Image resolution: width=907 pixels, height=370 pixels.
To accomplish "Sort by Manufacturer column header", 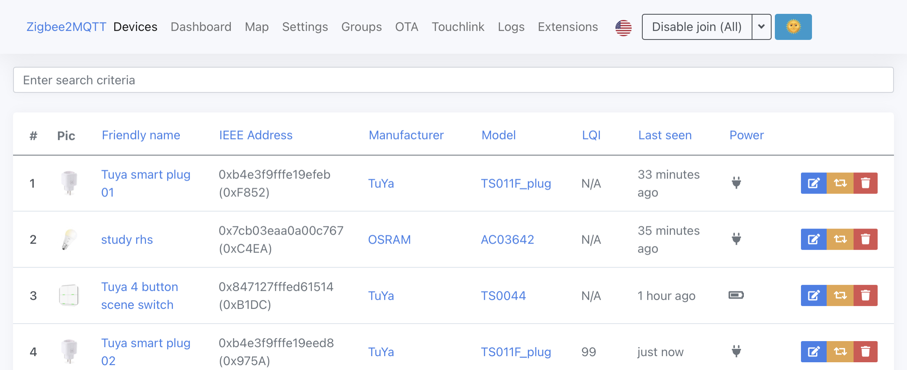I will [406, 135].
